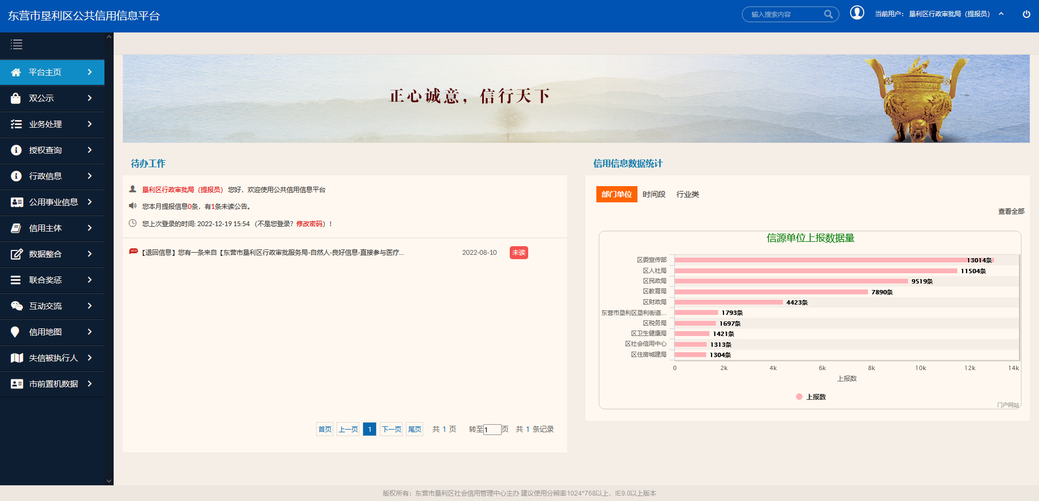Toggle the 上报数 legend marker in chart

pos(799,397)
